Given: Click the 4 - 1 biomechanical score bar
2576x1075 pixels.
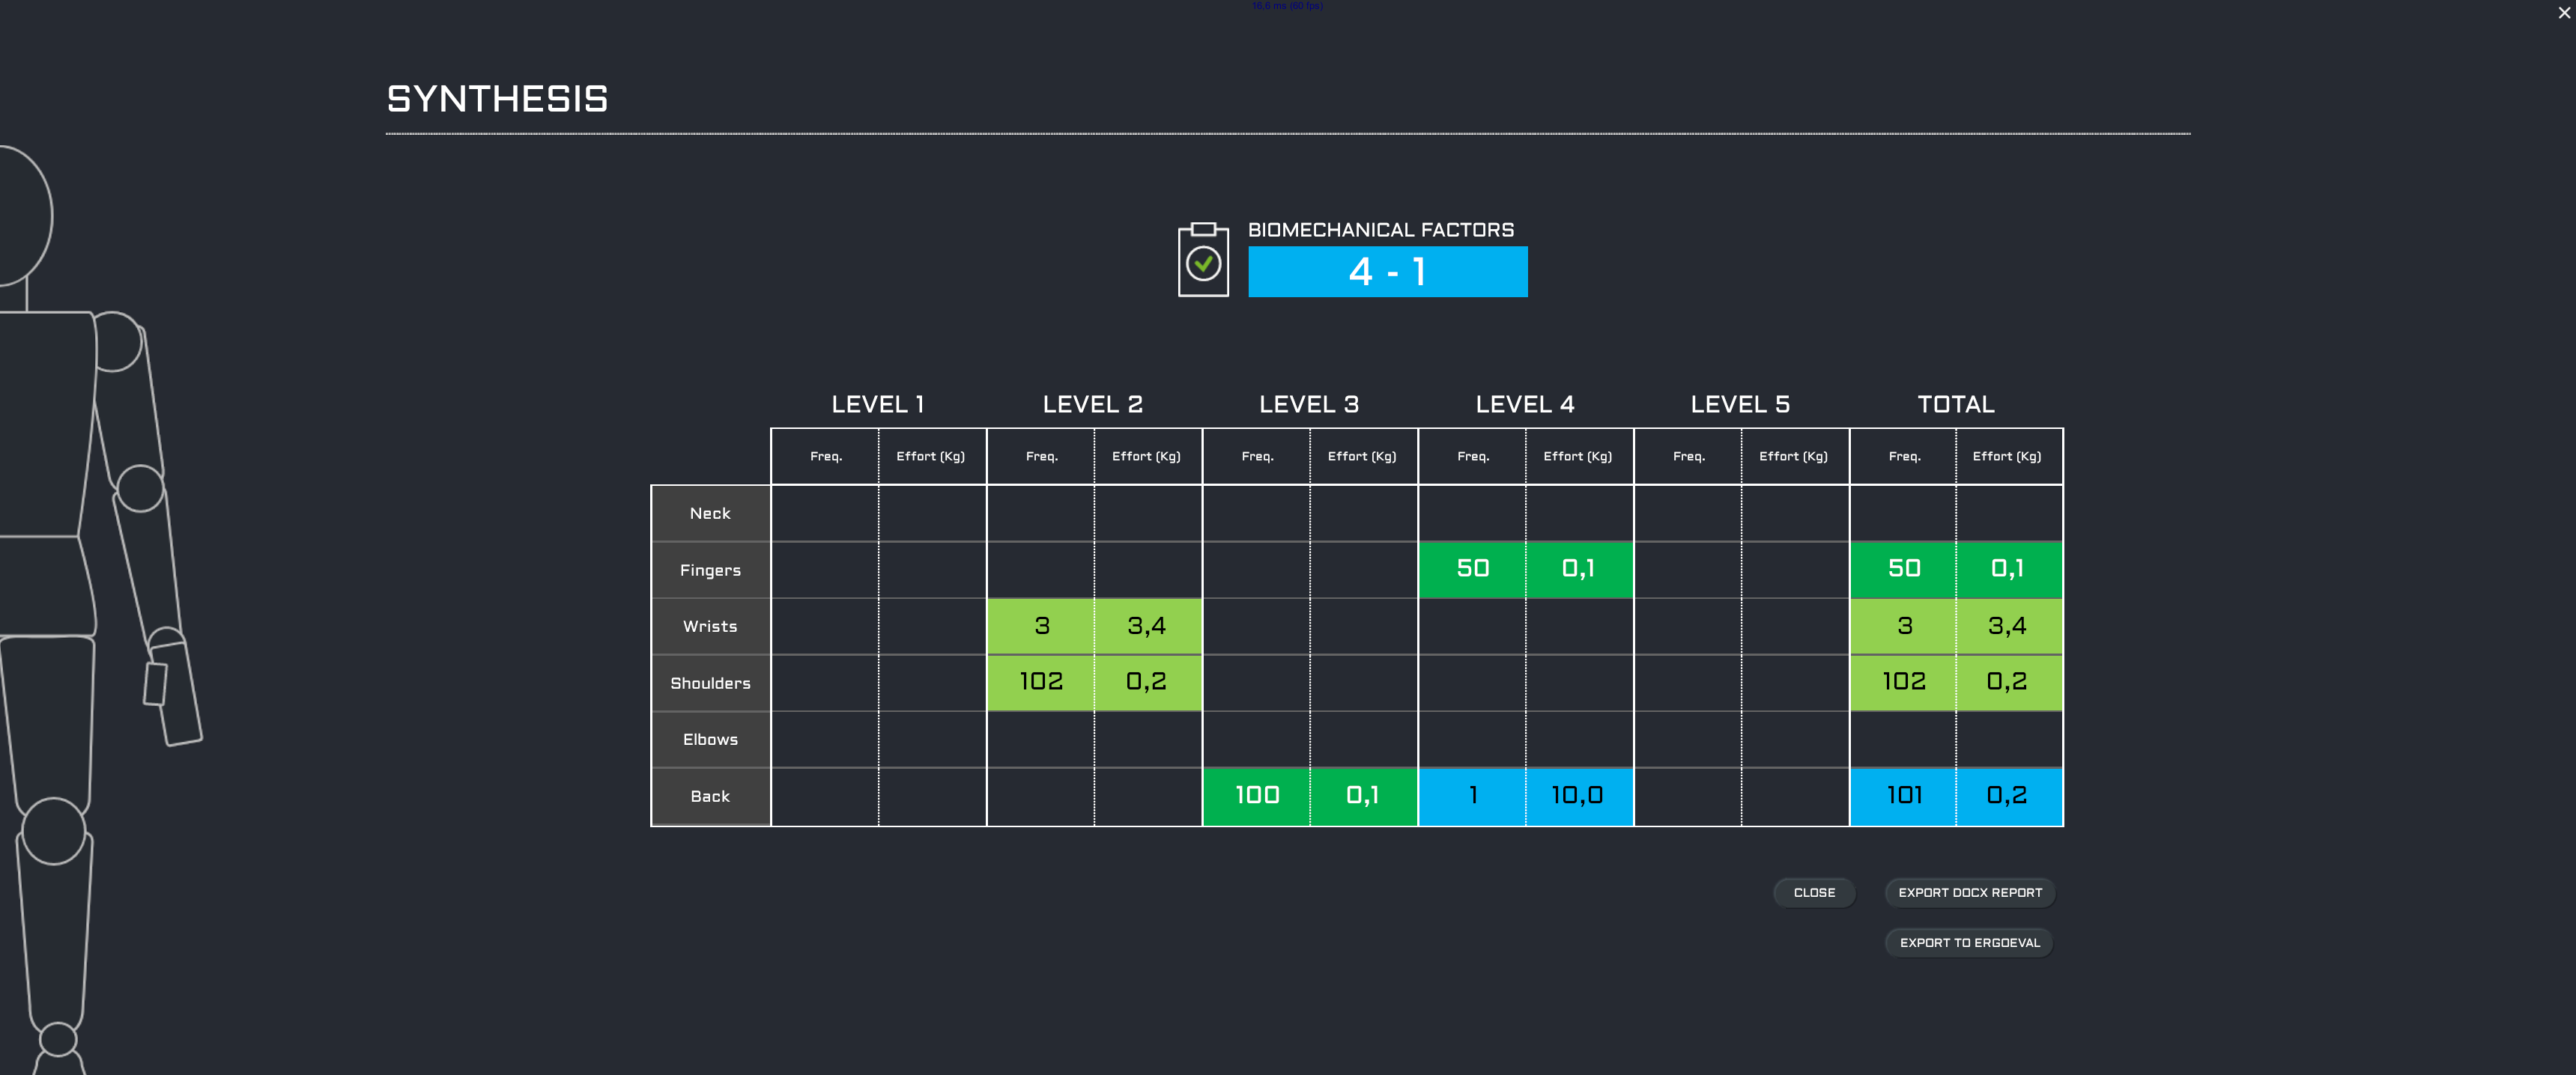Looking at the screenshot, I should point(1387,272).
